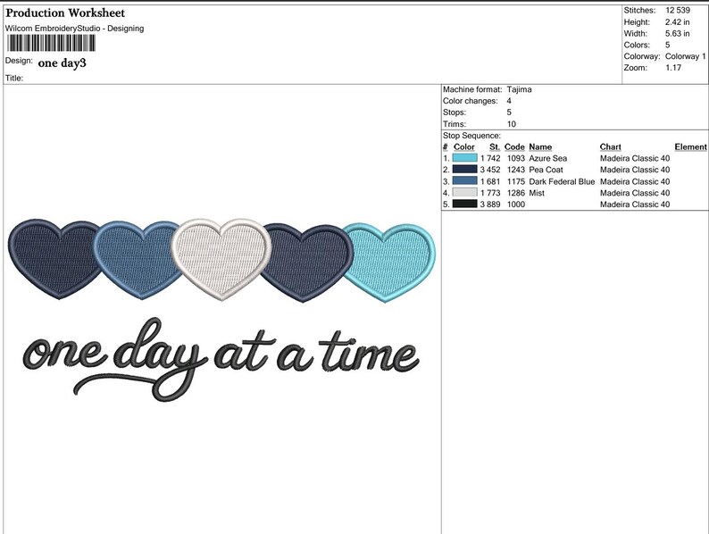Image resolution: width=709 pixels, height=534 pixels.
Task: Click thread code '1286'
Action: (x=516, y=193)
